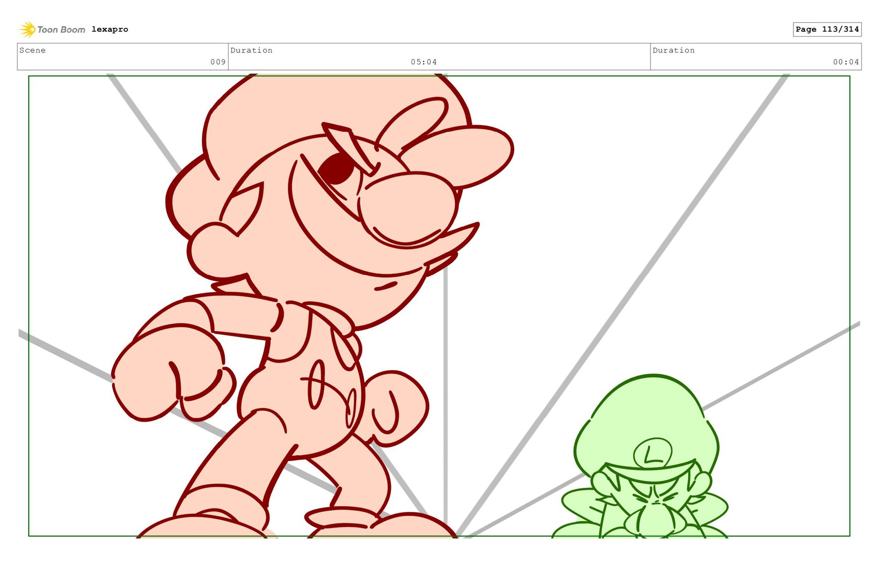Image resolution: width=879 pixels, height=567 pixels.
Task: Click the storyboard panel with the red character
Action: 439,306
